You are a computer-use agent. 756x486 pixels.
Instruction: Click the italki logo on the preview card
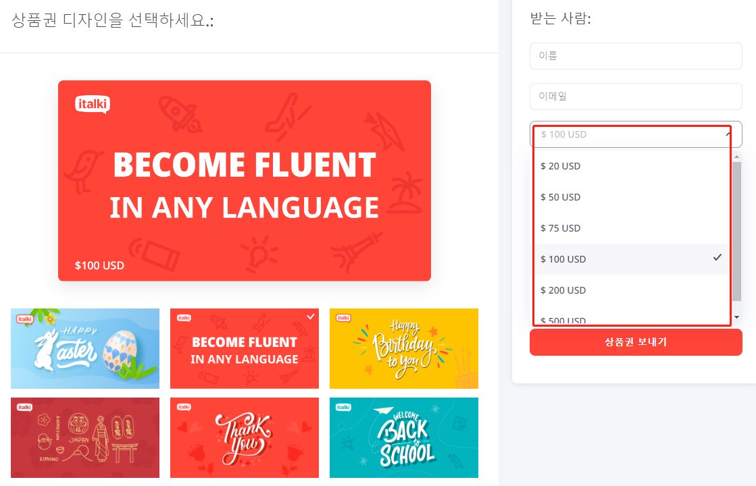click(x=93, y=104)
